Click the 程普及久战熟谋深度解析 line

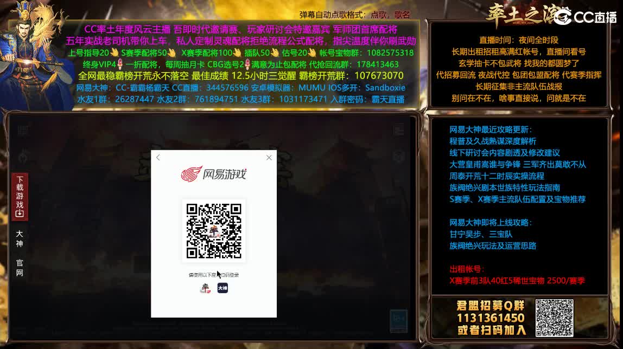pyautogui.click(x=493, y=141)
